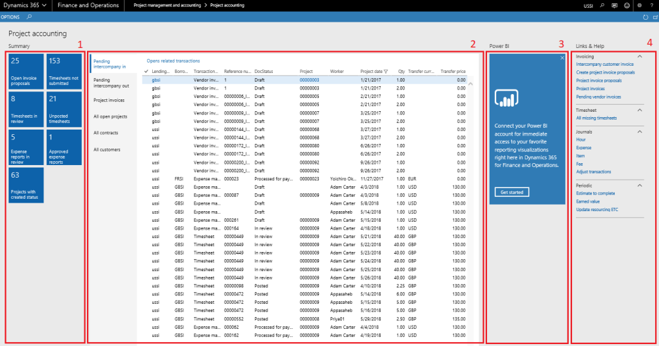Collapse the Invoicing links section

(x=639, y=57)
